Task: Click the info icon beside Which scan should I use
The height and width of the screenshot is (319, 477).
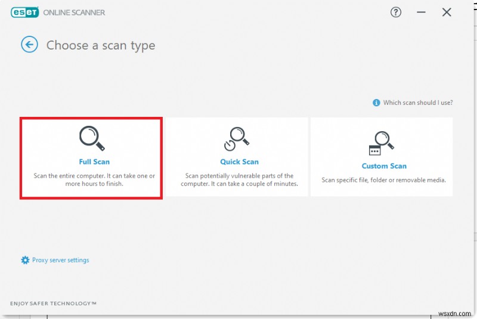Action: (x=376, y=103)
